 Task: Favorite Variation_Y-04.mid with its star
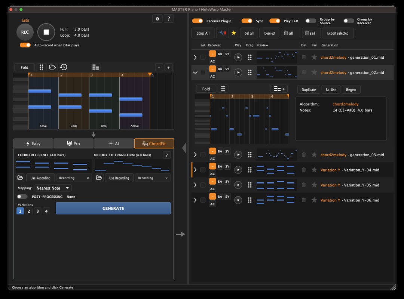pyautogui.click(x=314, y=170)
